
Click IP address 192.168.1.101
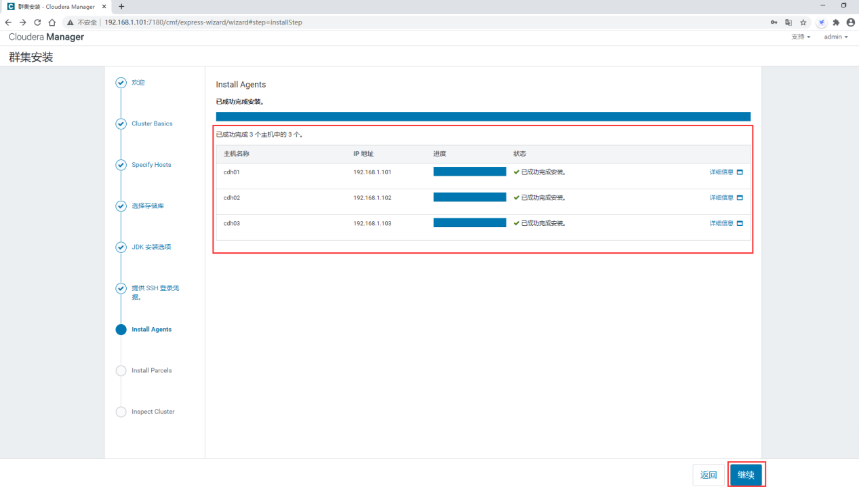372,172
